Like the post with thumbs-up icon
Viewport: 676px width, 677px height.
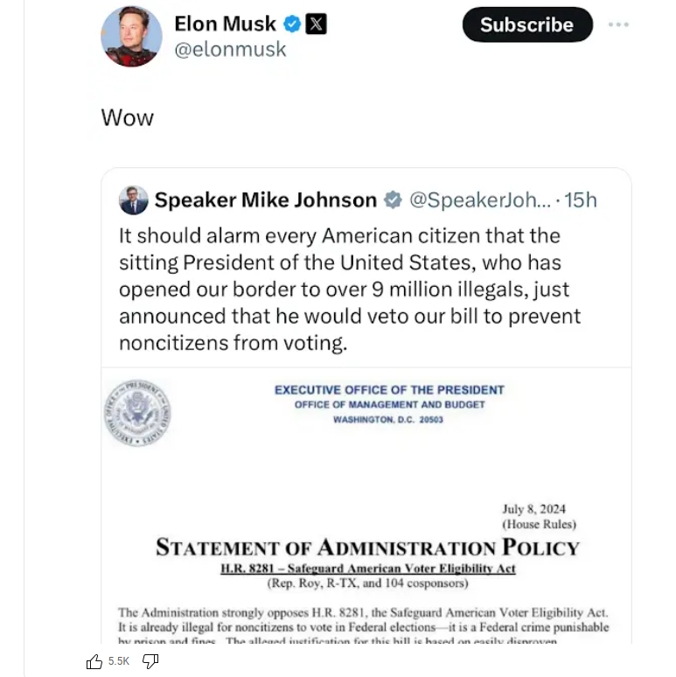click(x=94, y=662)
